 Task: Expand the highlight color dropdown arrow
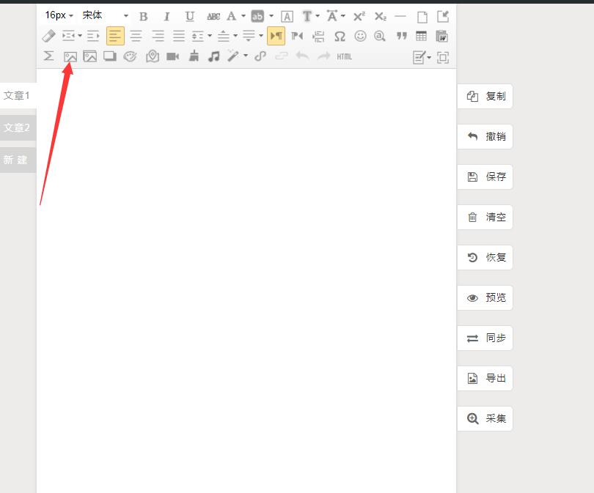[x=271, y=16]
